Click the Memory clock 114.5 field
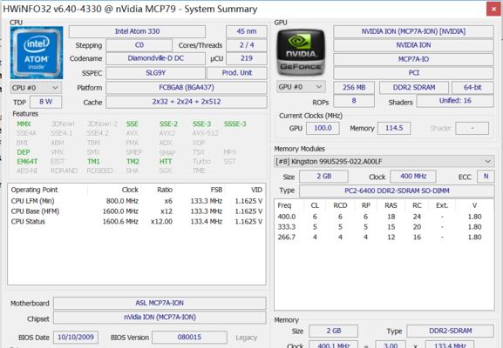The image size is (503, 348). 394,128
